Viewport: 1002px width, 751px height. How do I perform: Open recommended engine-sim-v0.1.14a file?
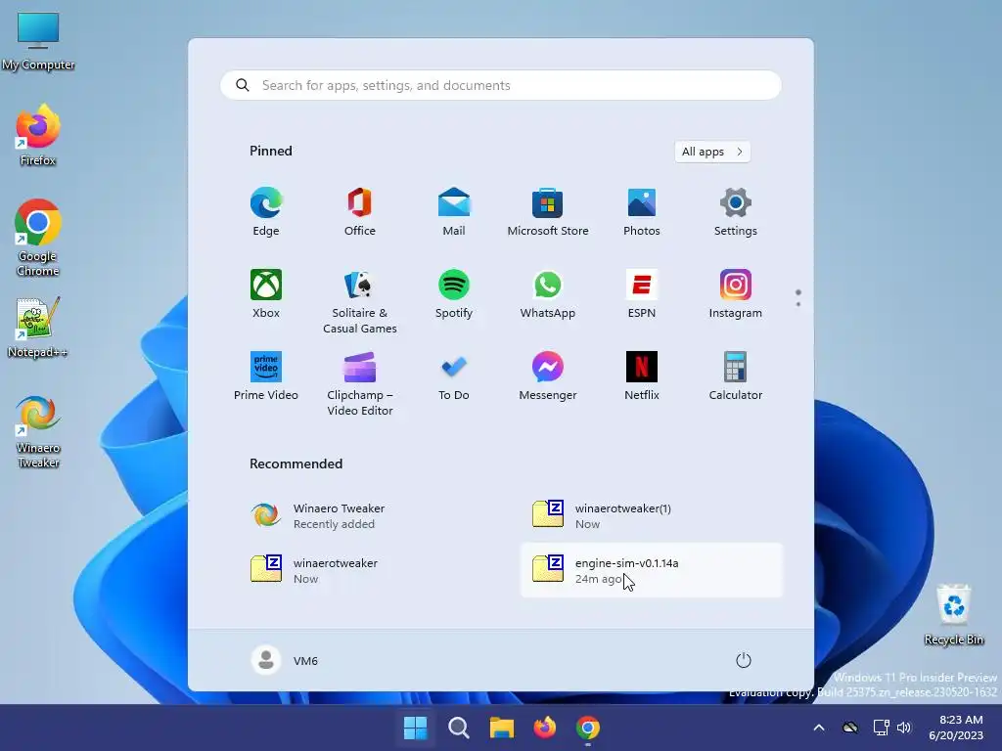click(x=652, y=570)
